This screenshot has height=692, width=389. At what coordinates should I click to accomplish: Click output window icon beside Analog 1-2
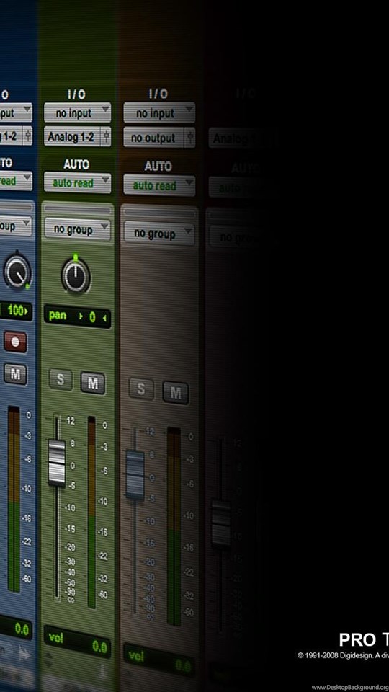click(106, 137)
